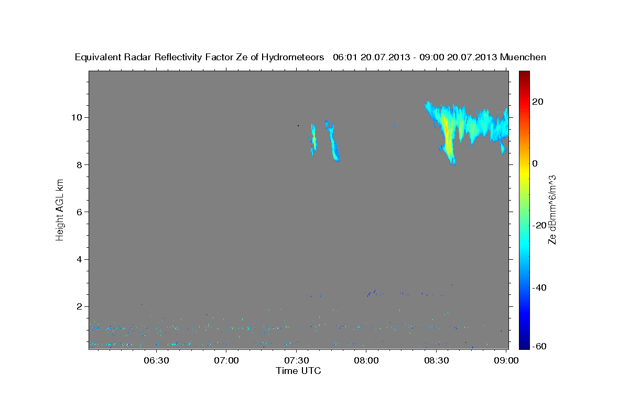This screenshot has width=629, height=419.
Task: Click the colorbar tick value '-60'
Action: [539, 347]
